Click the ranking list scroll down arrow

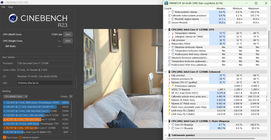pos(71,132)
